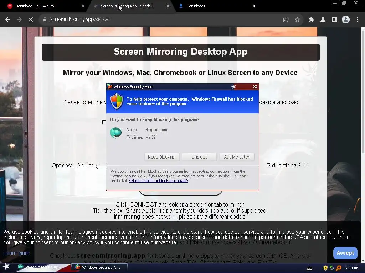Screen dimensions: 365x273
Task: Open 'When should I unblock a program?' link
Action: coord(159,181)
